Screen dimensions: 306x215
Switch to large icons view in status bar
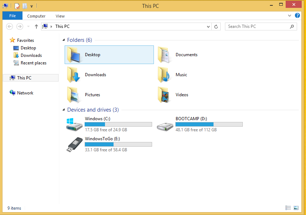click(296, 208)
